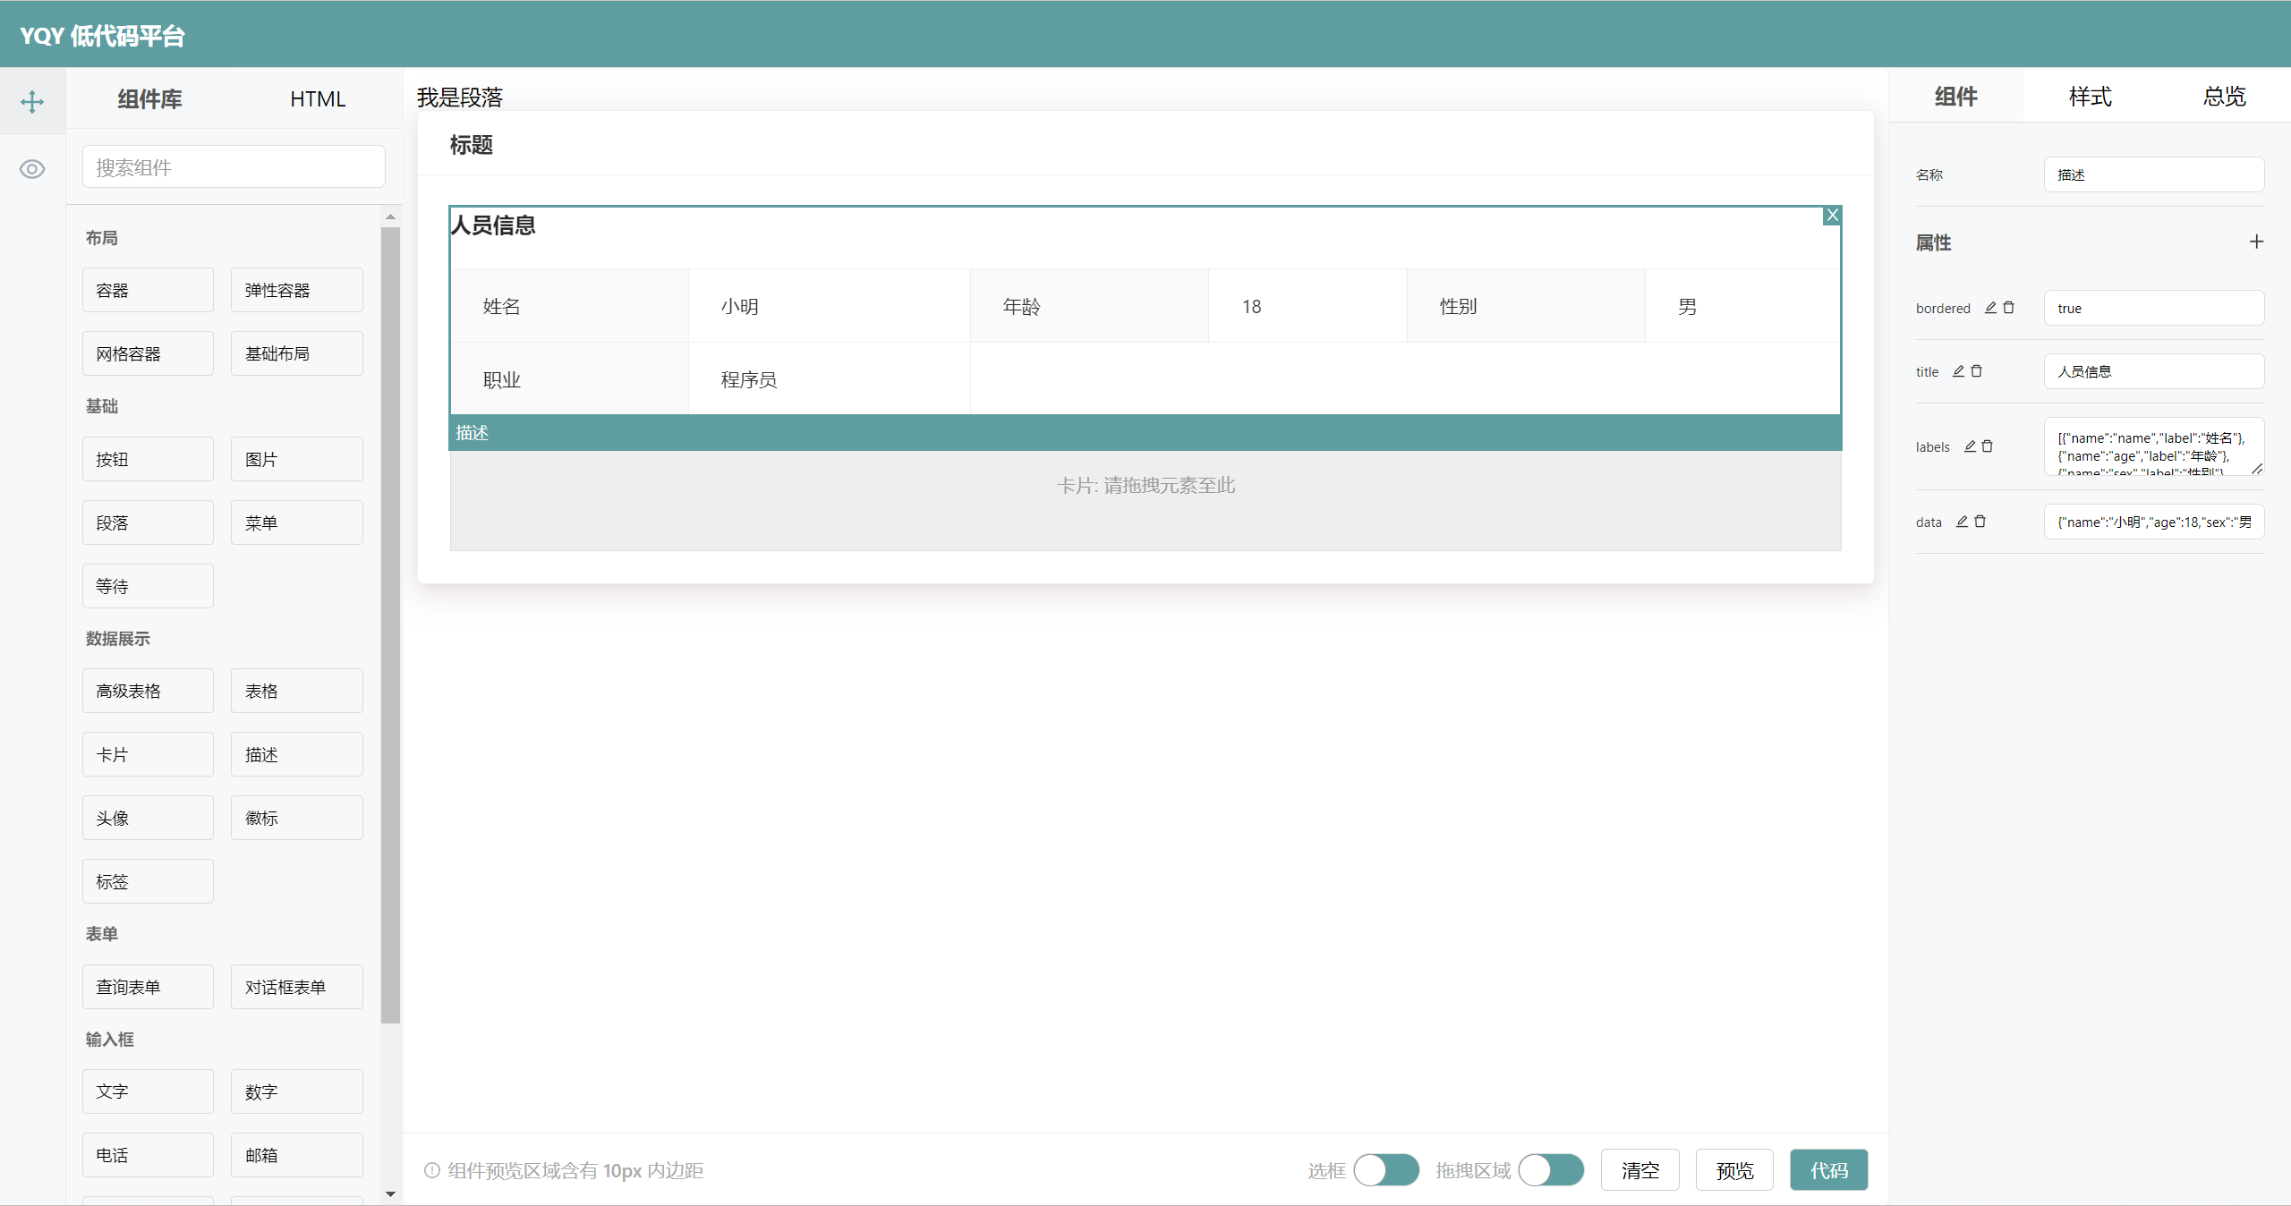Select the 网格容器 component
The width and height of the screenshot is (2291, 1206).
pos(148,354)
